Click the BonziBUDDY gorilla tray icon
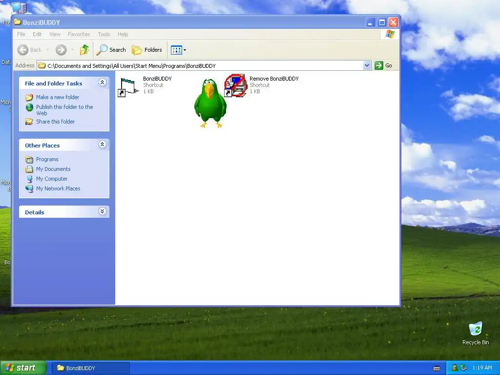500x375 pixels. coord(455,368)
